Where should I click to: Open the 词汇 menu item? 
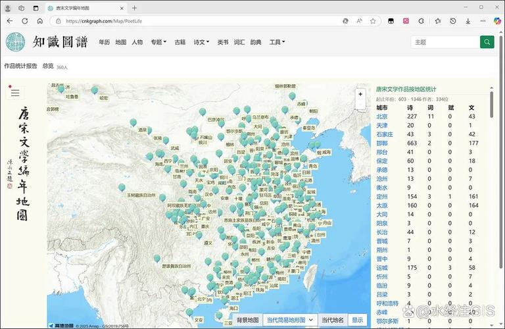point(239,42)
